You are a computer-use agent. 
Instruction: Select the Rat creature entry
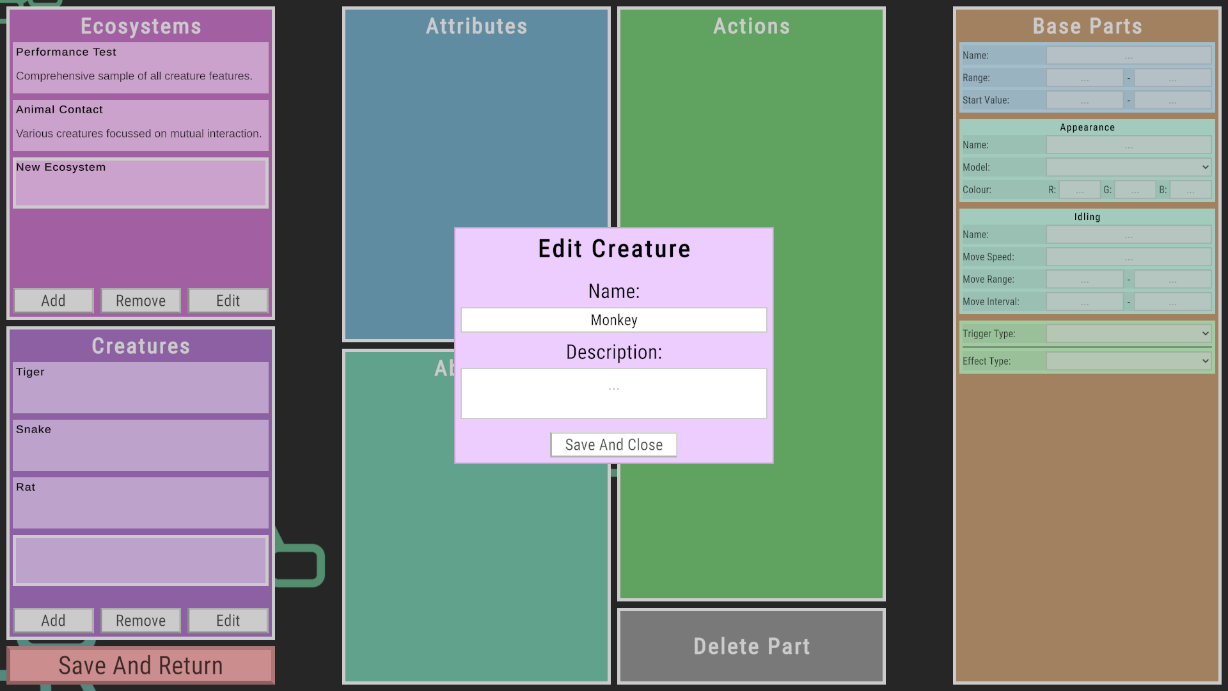141,502
